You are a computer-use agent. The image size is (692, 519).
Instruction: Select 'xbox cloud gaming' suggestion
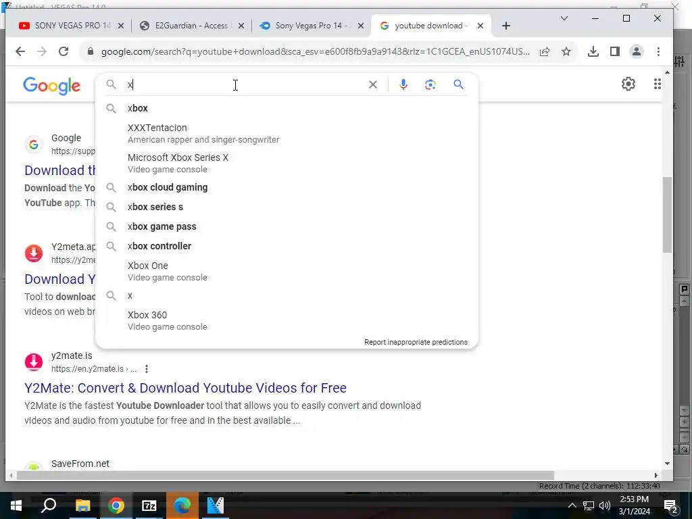(287, 187)
